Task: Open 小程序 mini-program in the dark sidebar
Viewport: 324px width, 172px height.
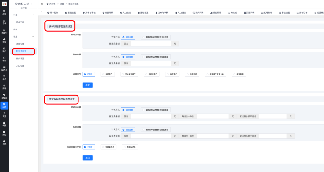Action: 4,96
